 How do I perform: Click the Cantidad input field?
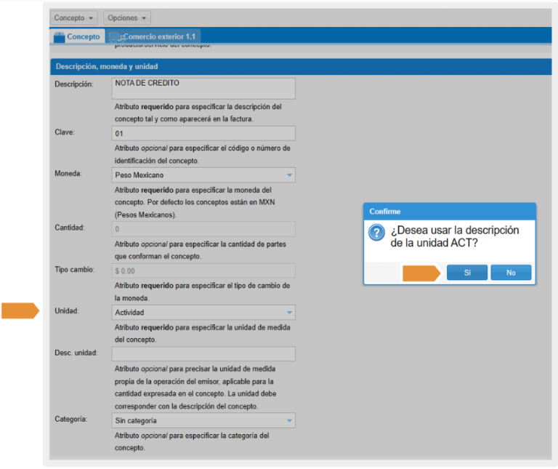[x=203, y=228]
